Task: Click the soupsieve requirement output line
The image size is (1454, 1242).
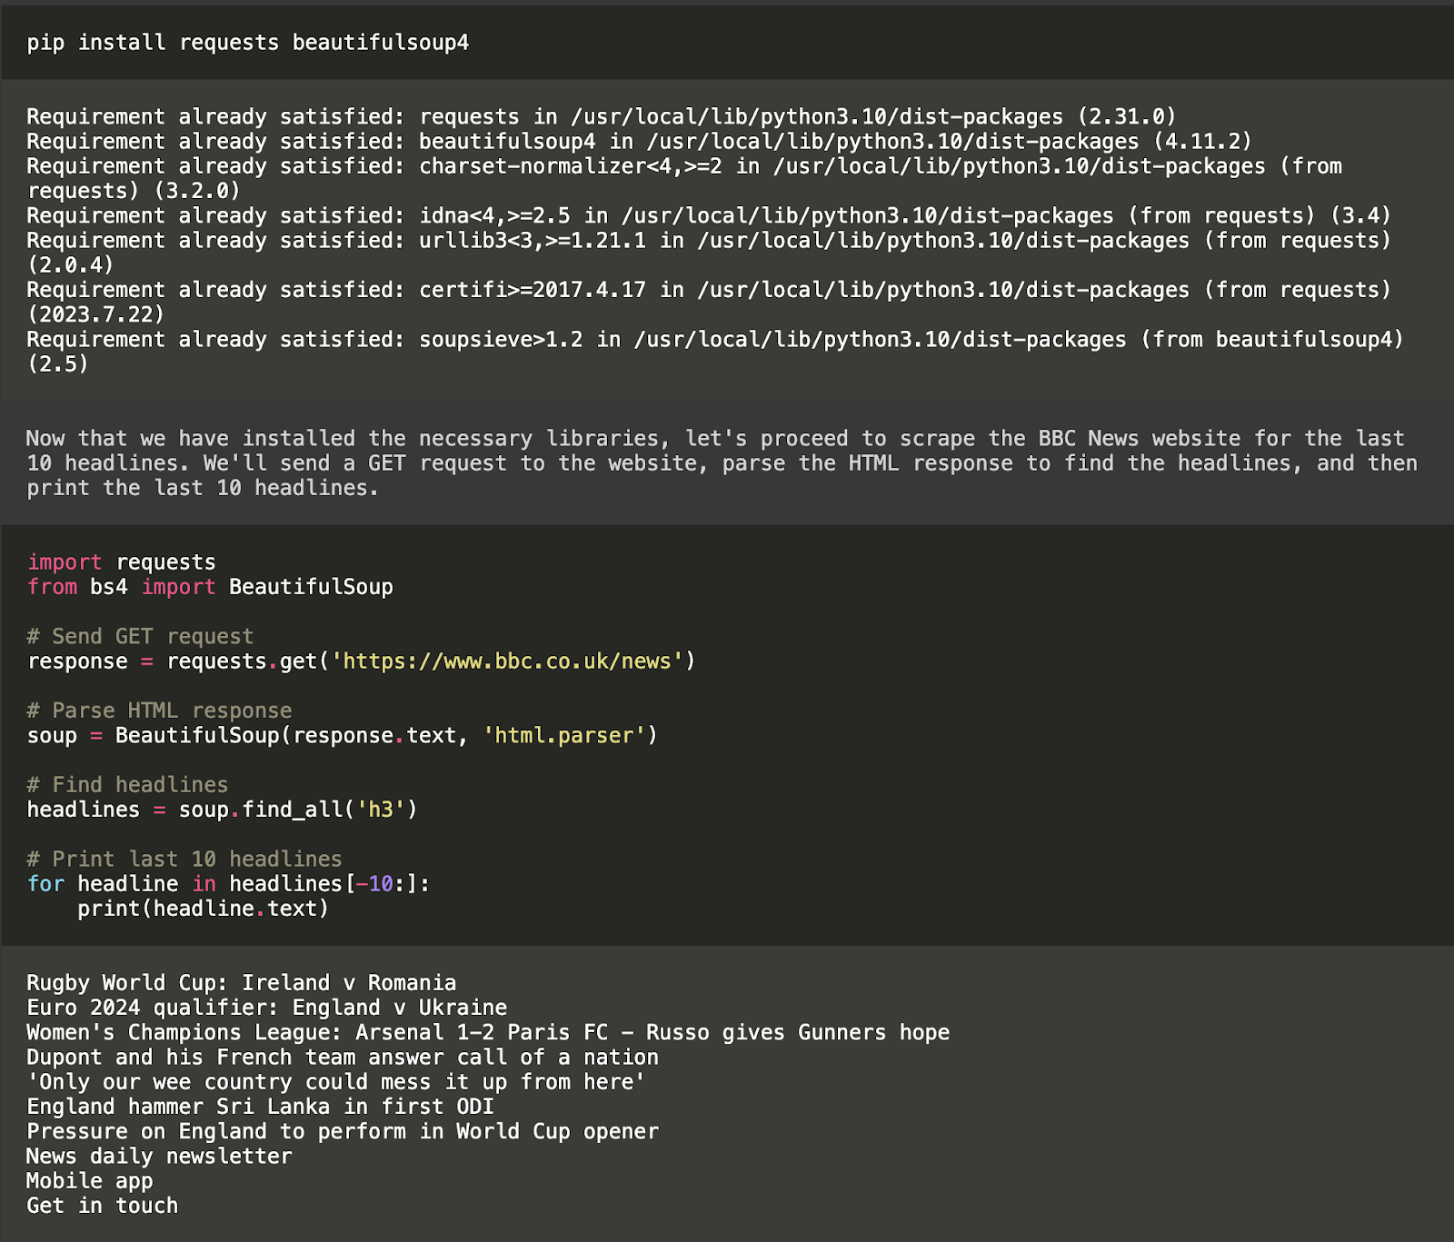Action: [x=715, y=352]
